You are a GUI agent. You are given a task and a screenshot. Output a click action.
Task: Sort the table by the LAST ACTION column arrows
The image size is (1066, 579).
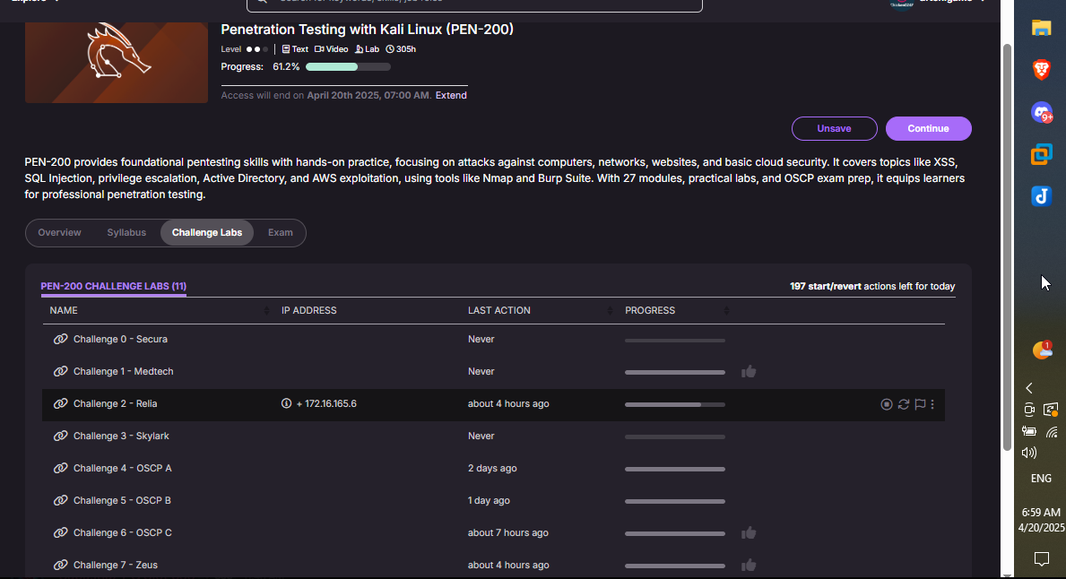609,311
